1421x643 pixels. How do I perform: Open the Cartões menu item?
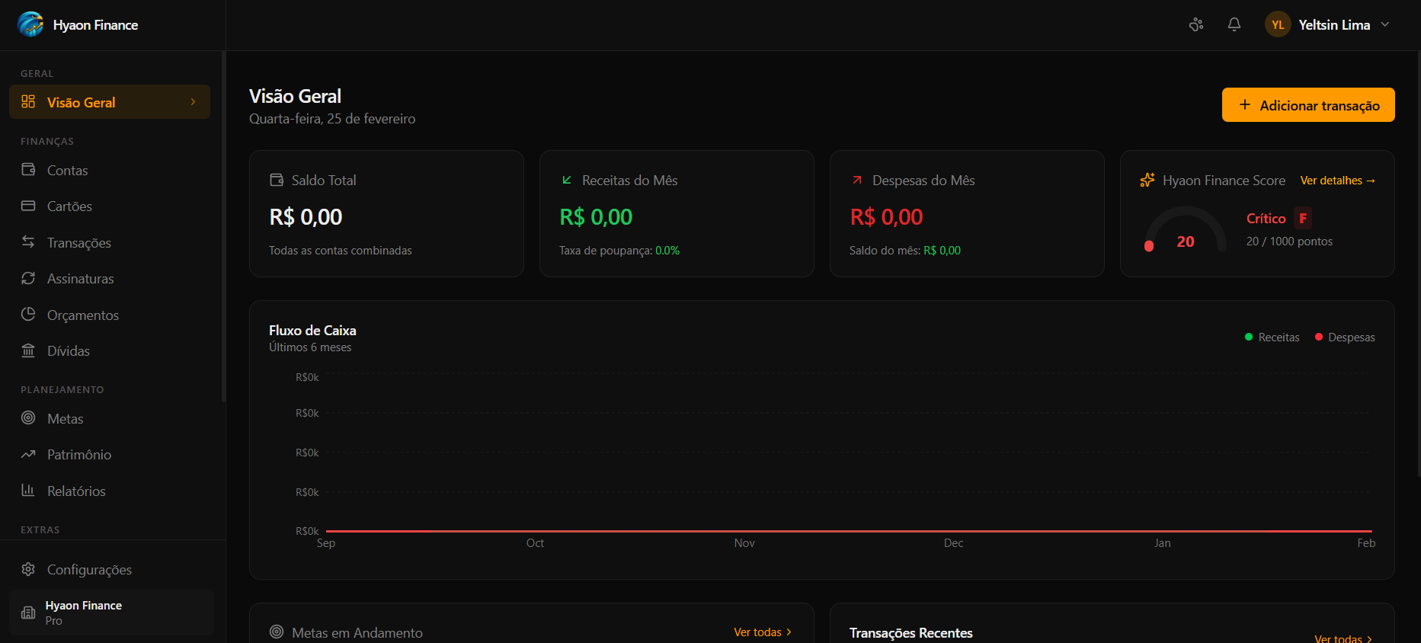click(110, 206)
